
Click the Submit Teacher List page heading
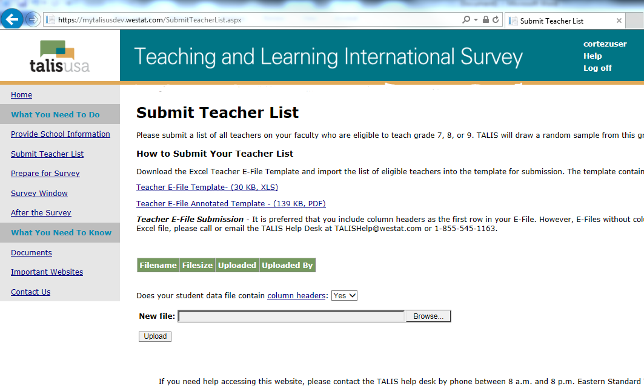click(217, 113)
